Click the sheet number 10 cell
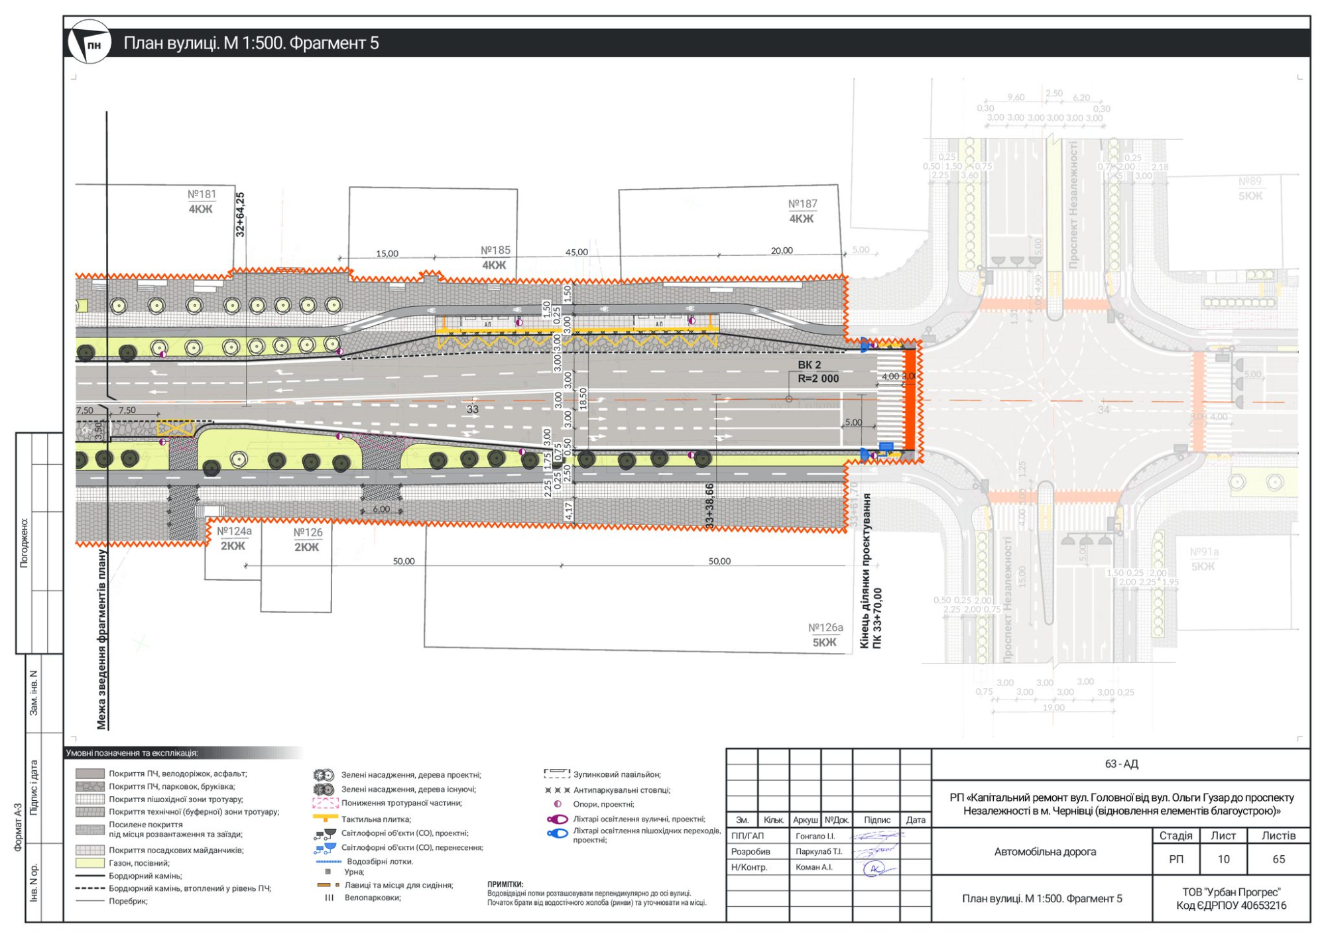The image size is (1326, 938). point(1223,859)
